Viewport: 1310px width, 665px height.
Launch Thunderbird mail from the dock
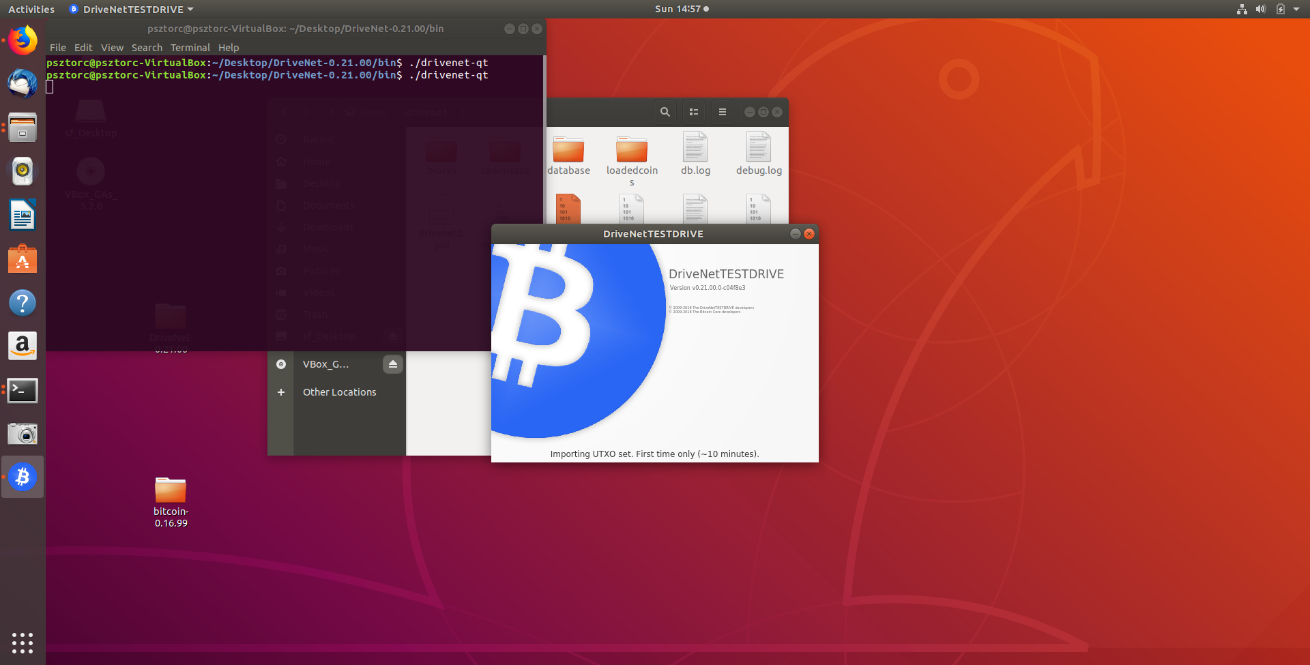coord(23,84)
